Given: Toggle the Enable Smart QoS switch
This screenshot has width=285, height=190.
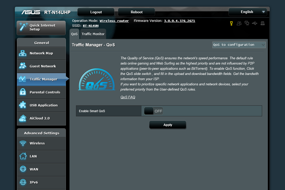Looking at the screenshot, I should tap(153, 111).
